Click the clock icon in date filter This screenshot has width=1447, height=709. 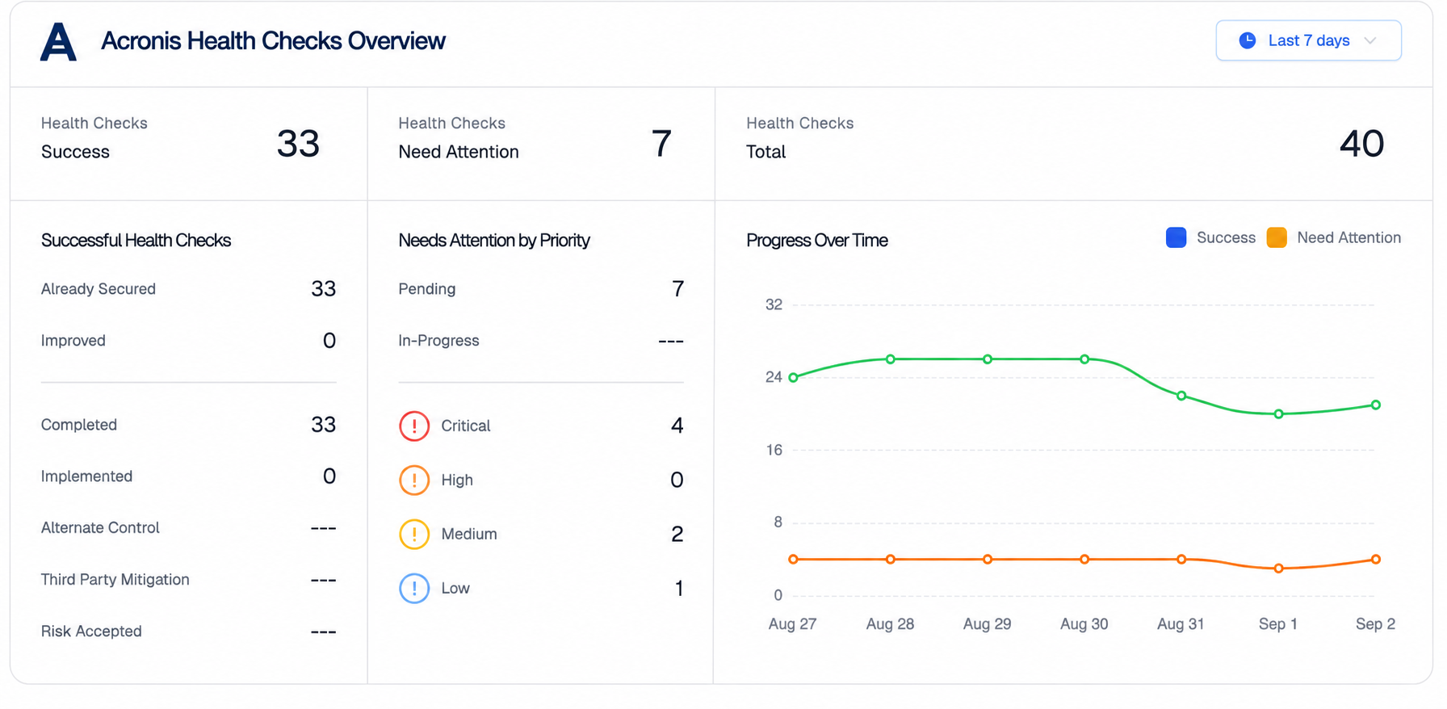point(1248,40)
